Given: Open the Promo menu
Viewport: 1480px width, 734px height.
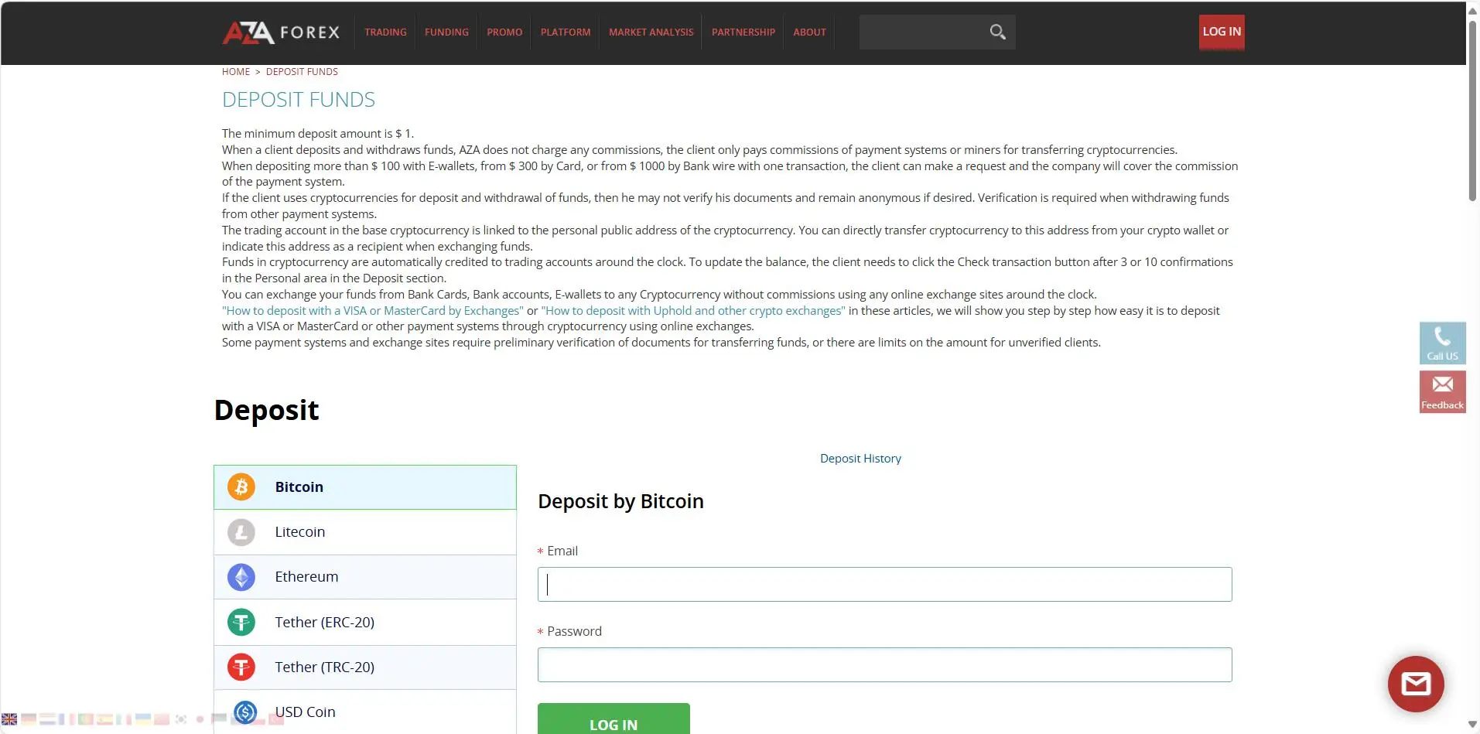Looking at the screenshot, I should 504,32.
